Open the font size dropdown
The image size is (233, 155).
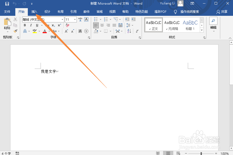[75, 19]
